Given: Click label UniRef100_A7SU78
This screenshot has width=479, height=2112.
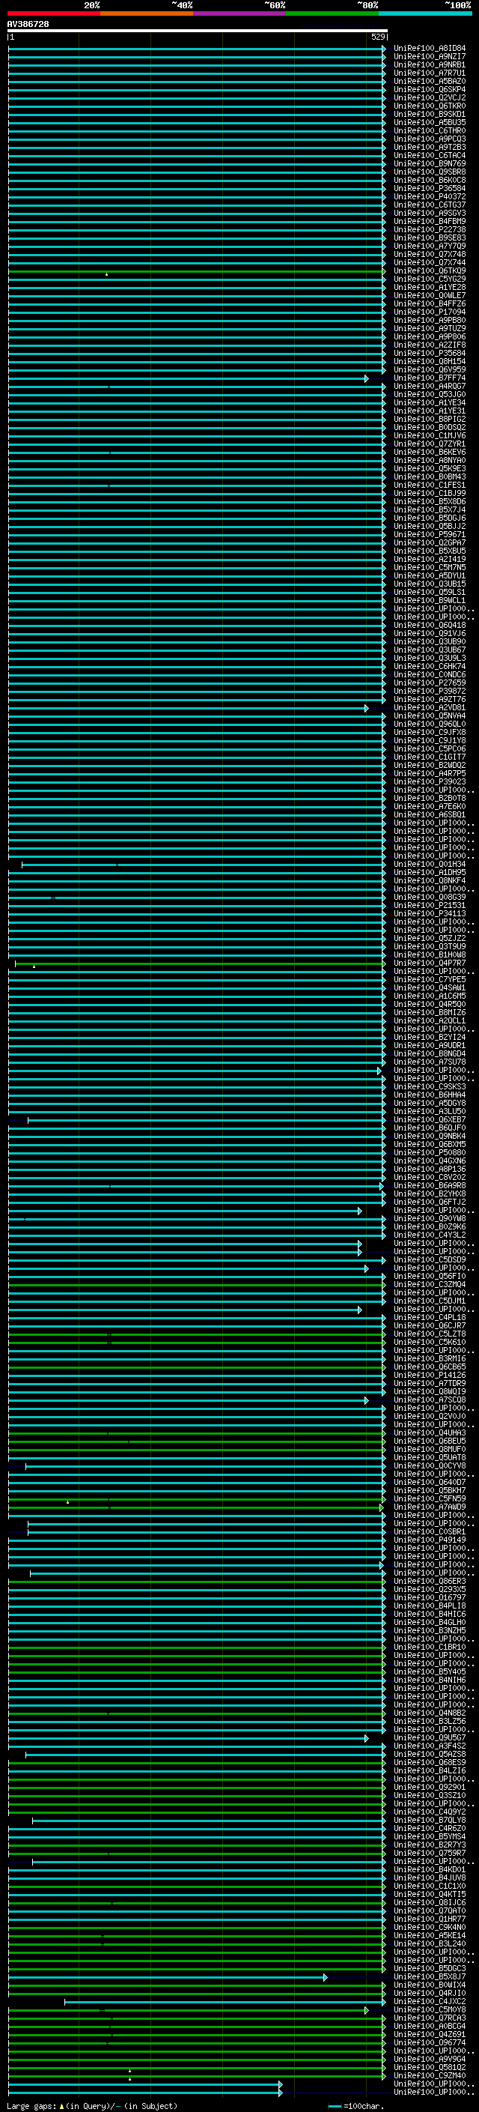Looking at the screenshot, I should 429,1062.
